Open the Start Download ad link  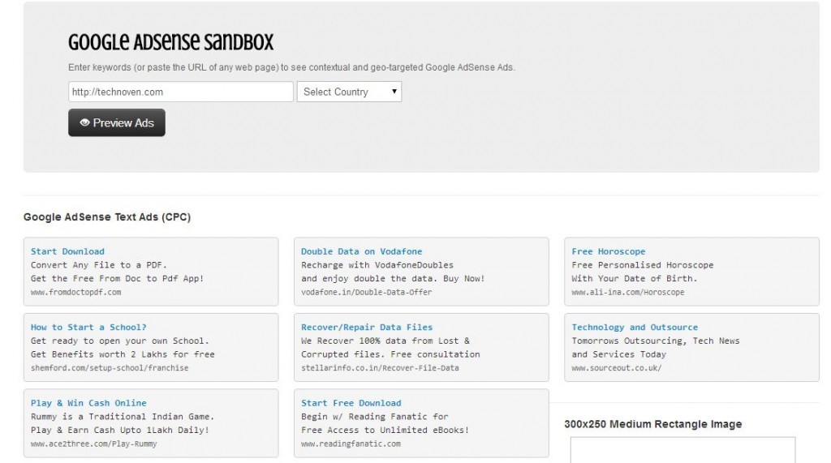[67, 251]
